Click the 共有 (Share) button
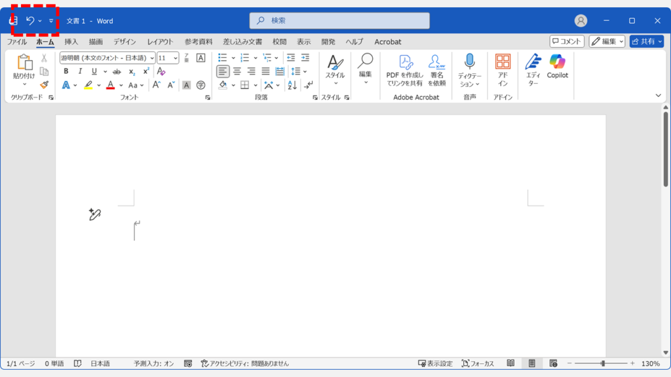The image size is (671, 377). pyautogui.click(x=646, y=42)
